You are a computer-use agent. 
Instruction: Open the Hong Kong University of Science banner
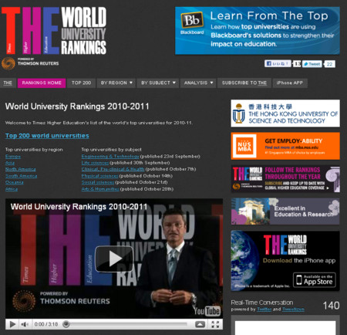tap(285, 113)
